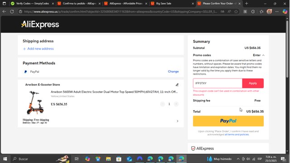290x163 pixels.
Task: Change the PayPal payment method
Action: [173, 71]
